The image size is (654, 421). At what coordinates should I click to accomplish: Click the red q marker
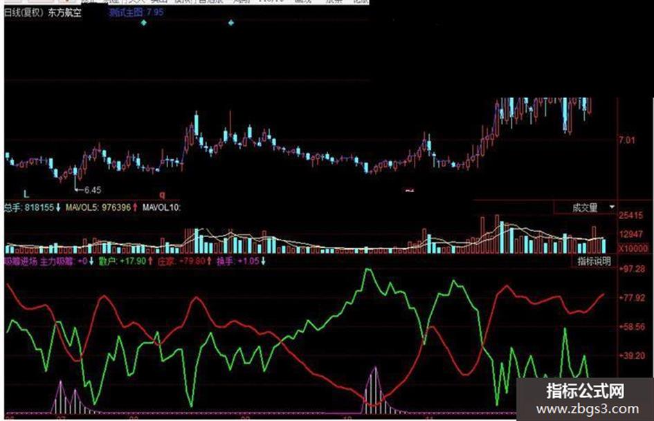162,194
